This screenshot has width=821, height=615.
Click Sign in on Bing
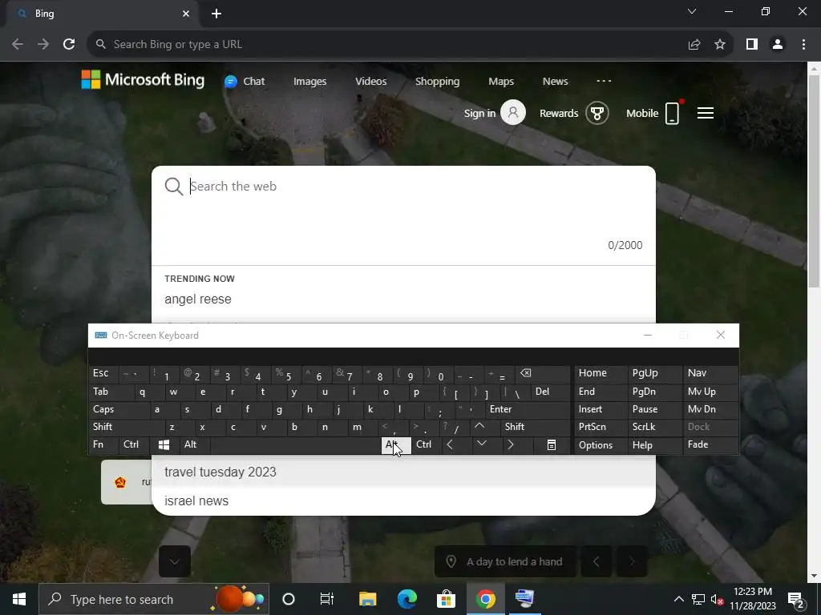495,113
